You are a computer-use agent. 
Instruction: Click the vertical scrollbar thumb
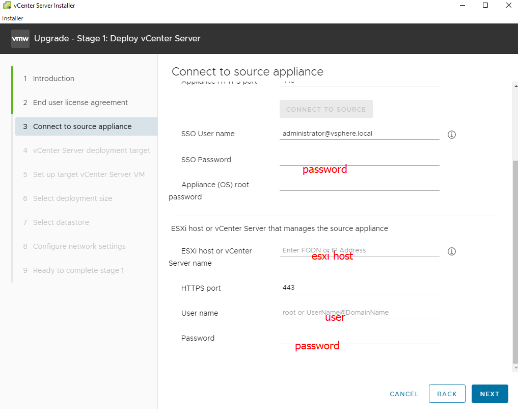point(515,262)
